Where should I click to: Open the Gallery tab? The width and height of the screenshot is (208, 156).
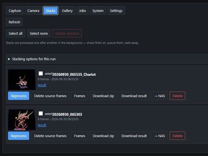67,11
